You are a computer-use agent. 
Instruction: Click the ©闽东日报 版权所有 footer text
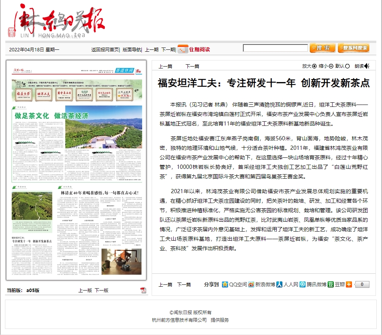[190, 312]
